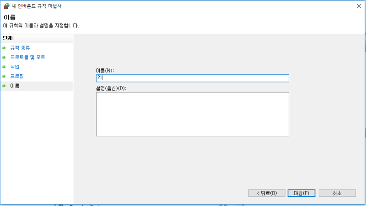Cancel the wizard with 취소
The height and width of the screenshot is (206, 366).
point(337,193)
